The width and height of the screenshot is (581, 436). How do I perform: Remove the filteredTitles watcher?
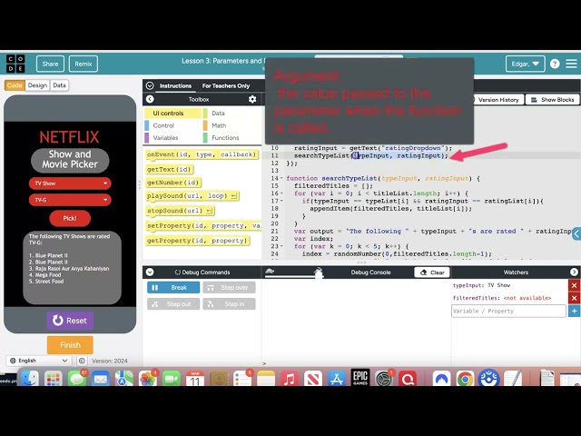click(x=574, y=298)
